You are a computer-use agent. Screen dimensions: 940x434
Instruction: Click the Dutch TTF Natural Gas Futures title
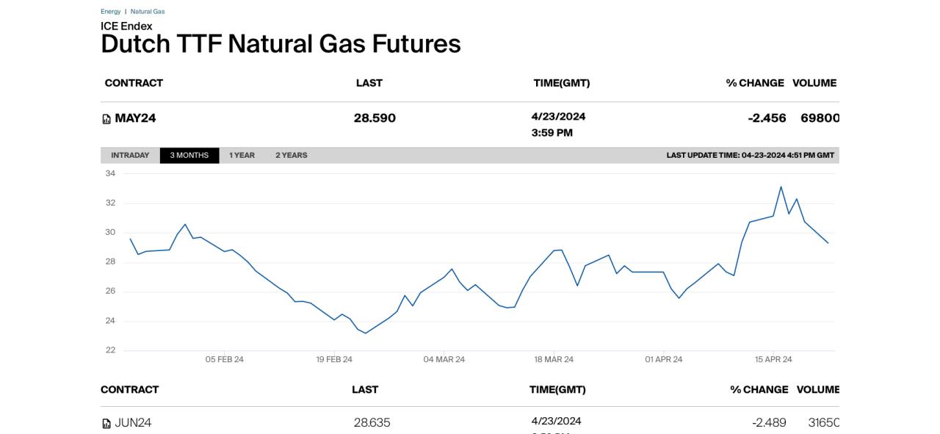tap(281, 44)
